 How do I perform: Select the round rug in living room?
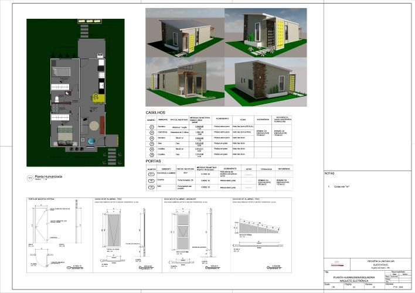point(93,125)
